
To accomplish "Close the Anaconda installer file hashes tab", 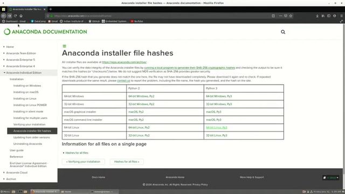I will coord(44,9).
